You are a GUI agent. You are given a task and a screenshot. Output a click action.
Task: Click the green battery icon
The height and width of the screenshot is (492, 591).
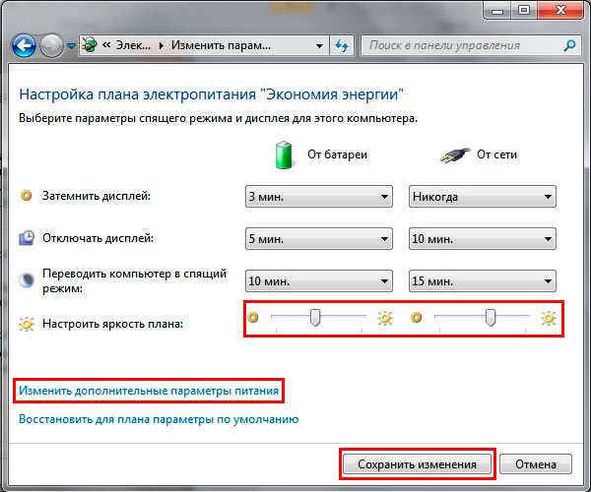284,155
